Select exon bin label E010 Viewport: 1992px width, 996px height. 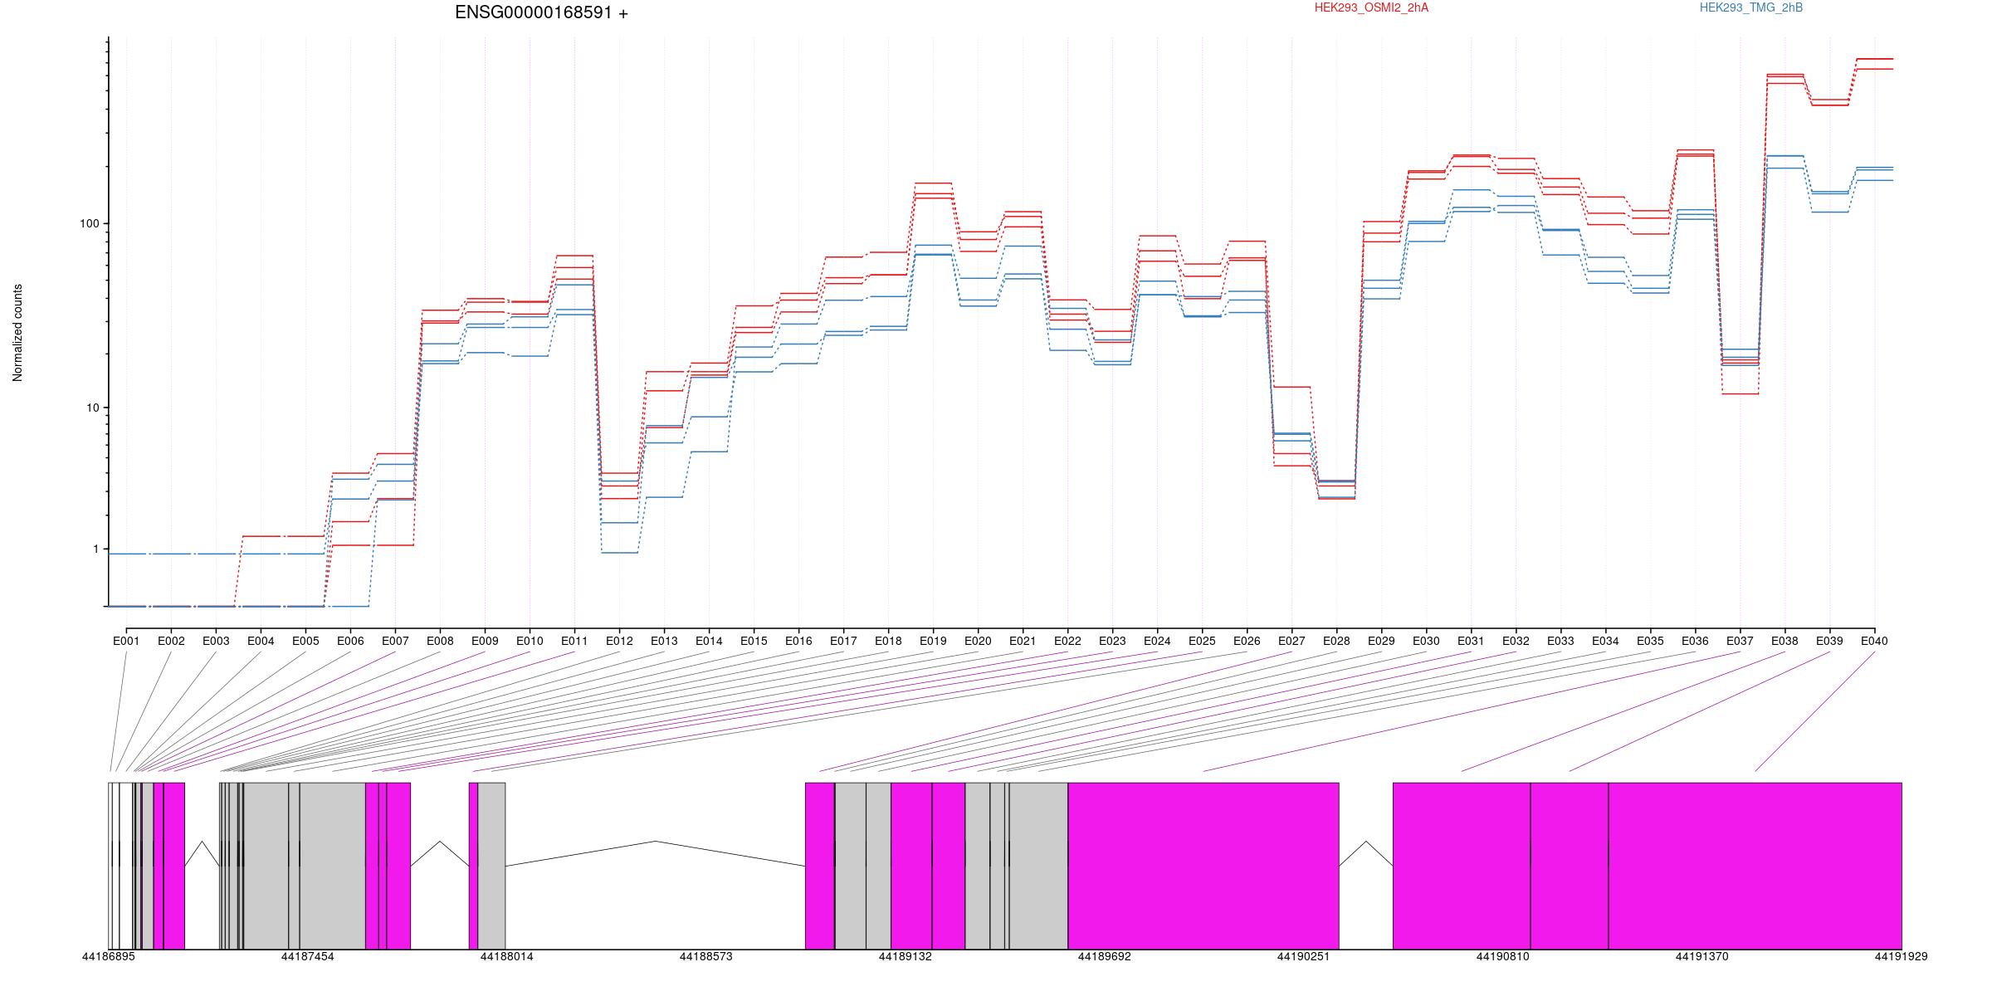pos(530,641)
